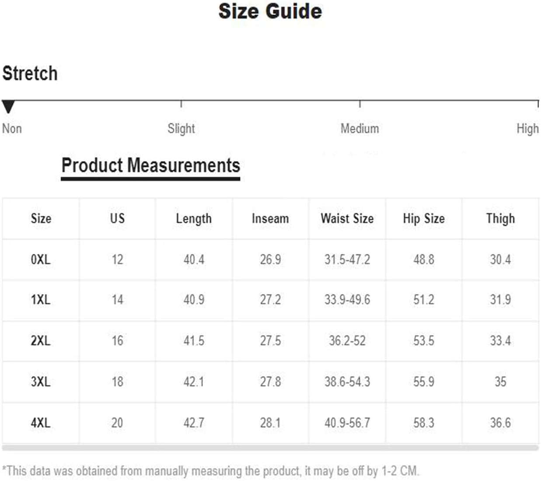Select the Size column header

click(x=41, y=218)
